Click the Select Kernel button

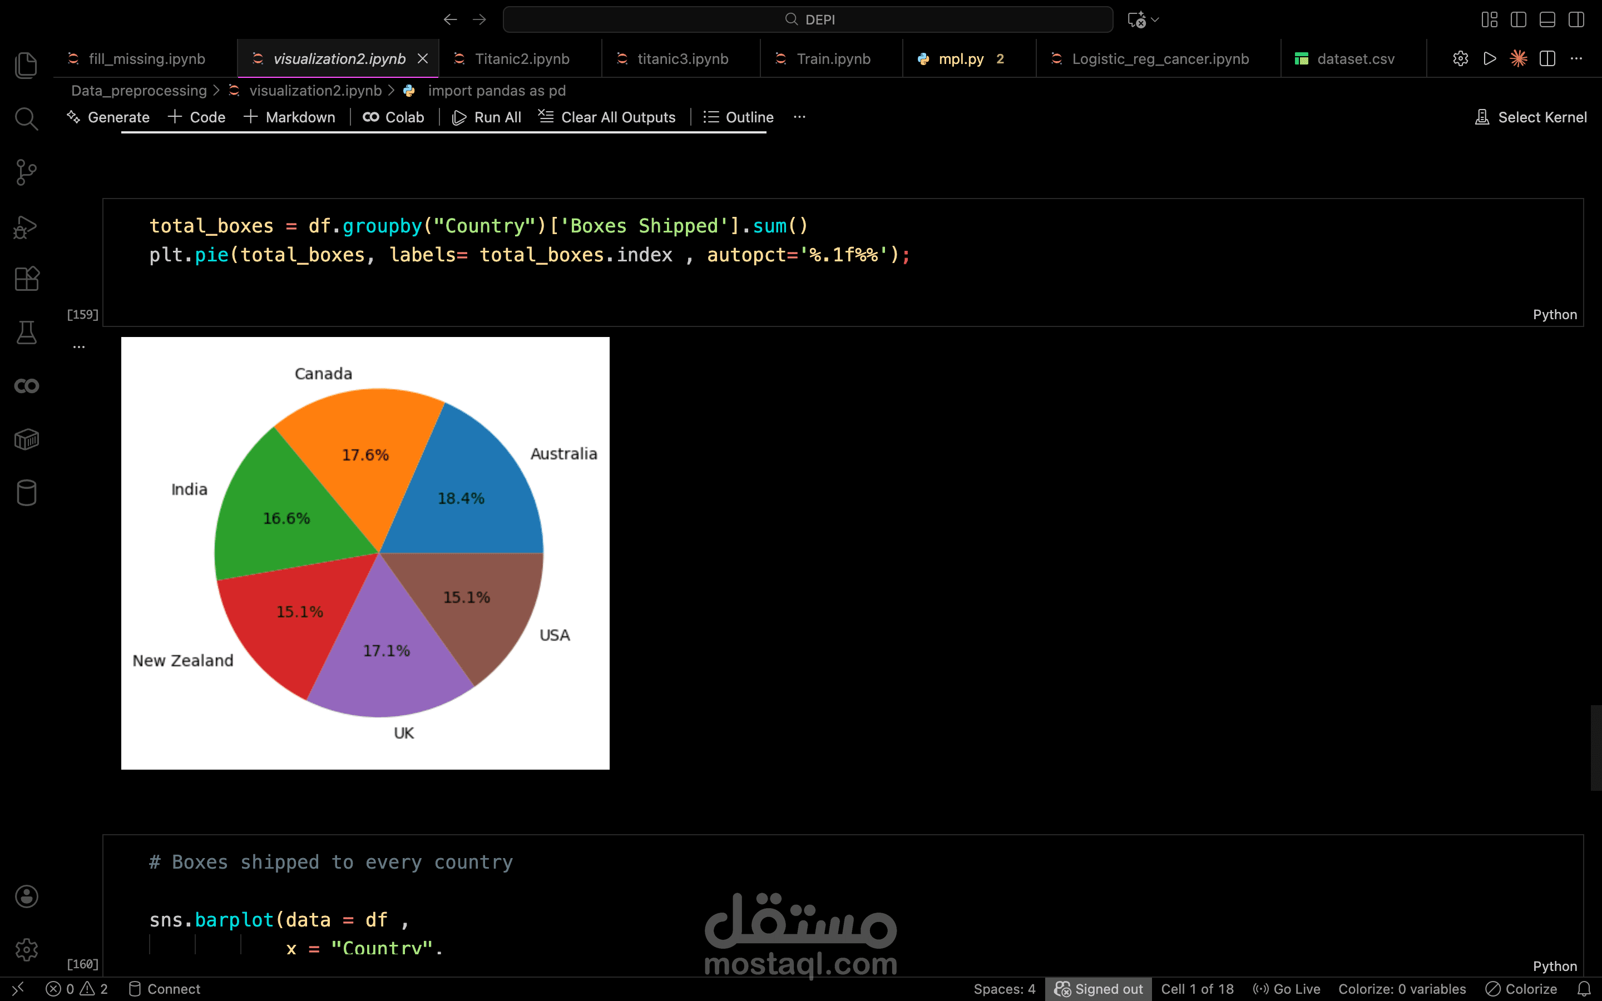coord(1530,117)
